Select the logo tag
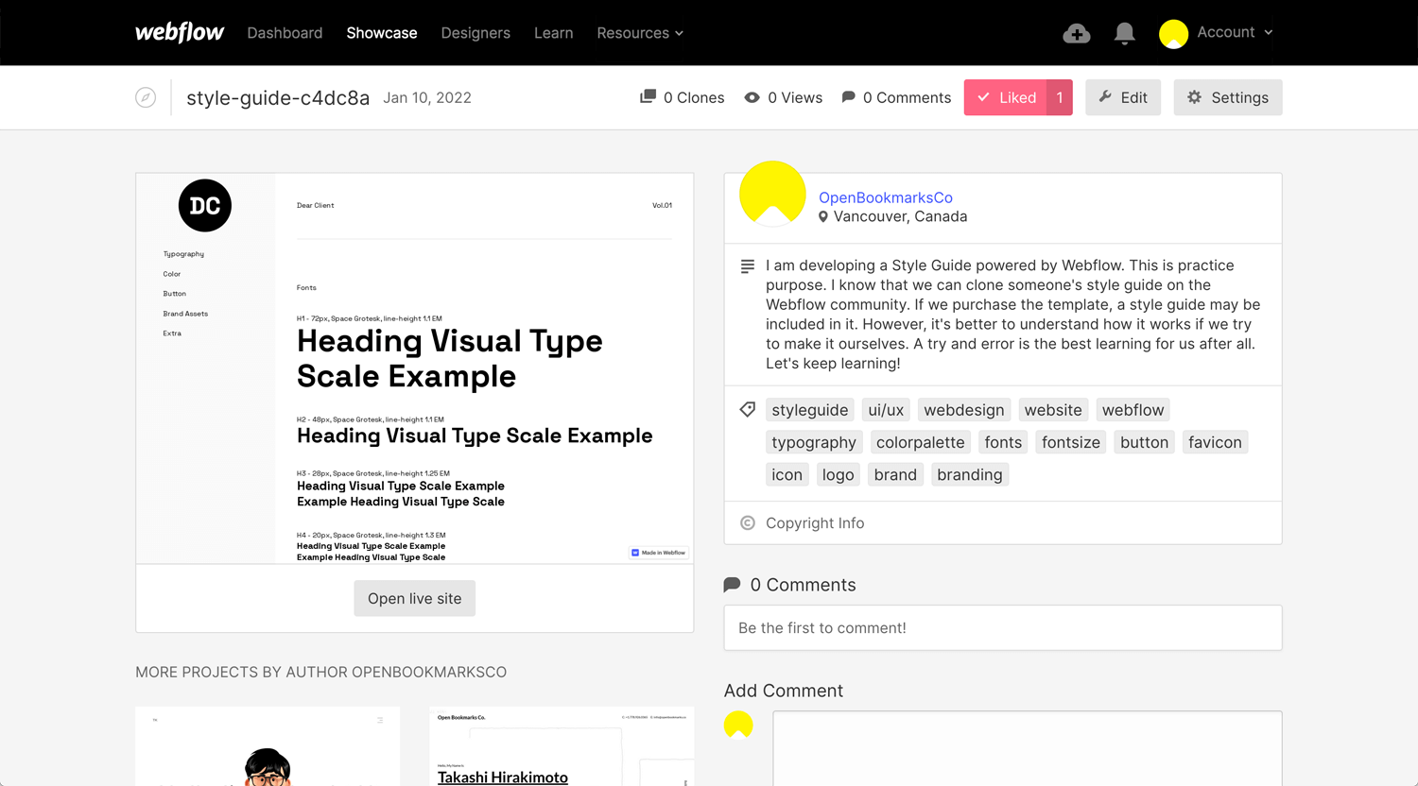The width and height of the screenshot is (1418, 786). click(x=838, y=474)
